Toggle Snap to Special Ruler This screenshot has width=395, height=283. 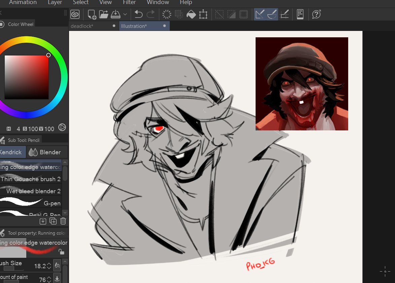coord(272,14)
